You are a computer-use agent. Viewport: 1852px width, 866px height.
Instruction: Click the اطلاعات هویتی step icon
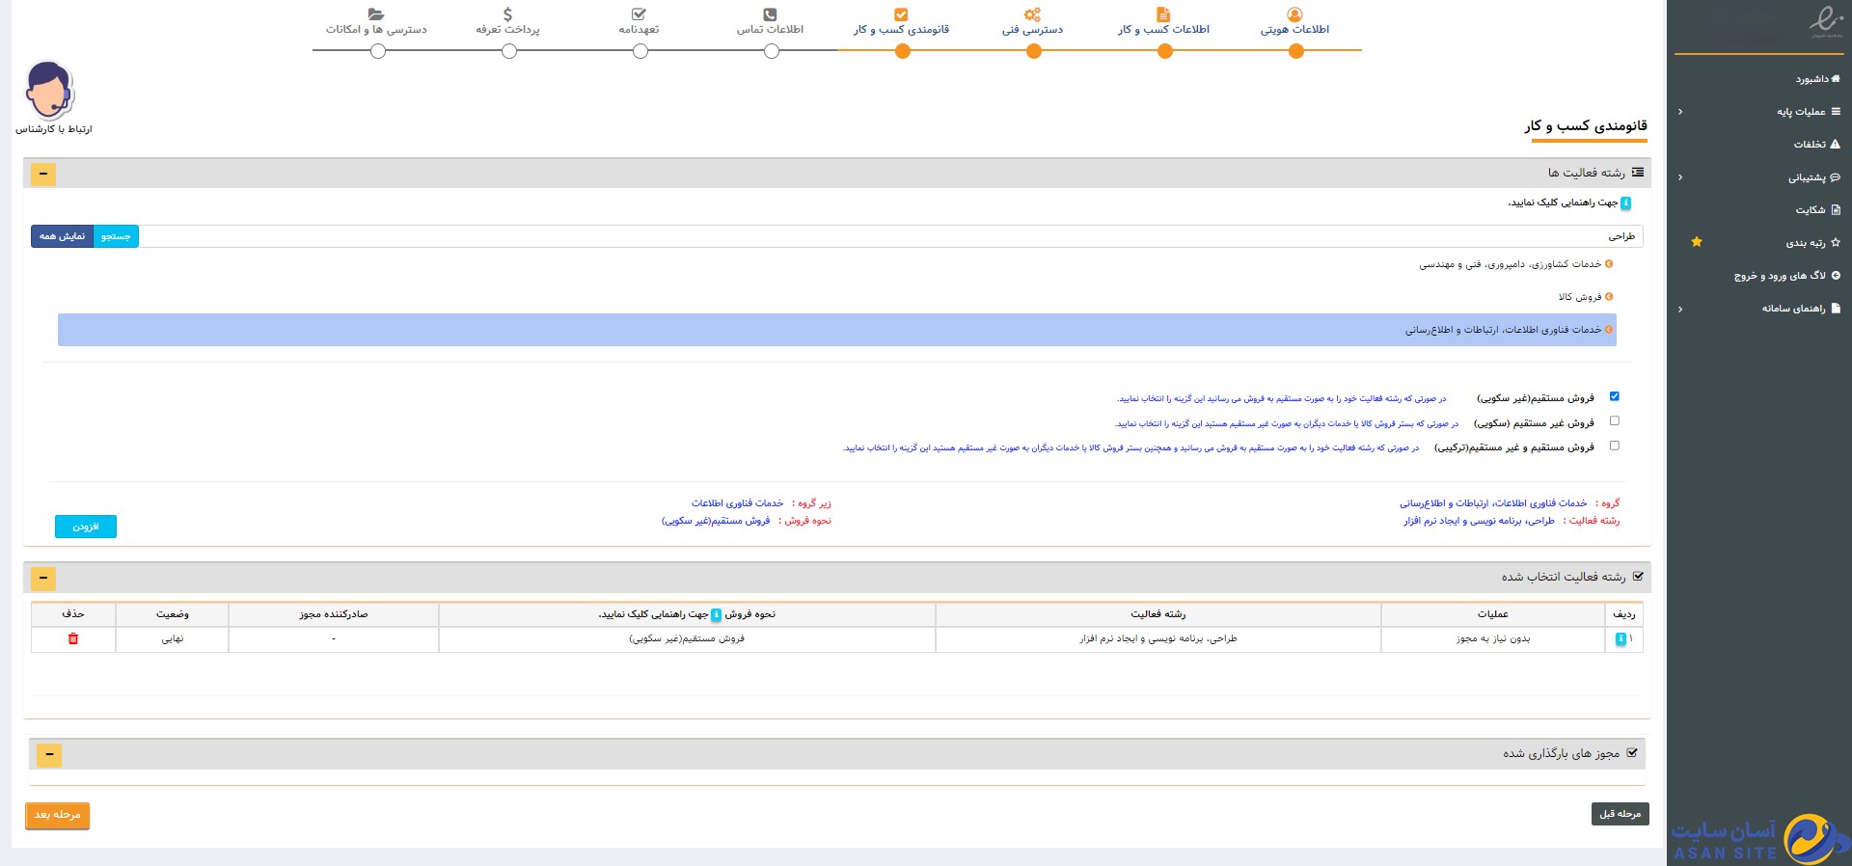coord(1294,14)
